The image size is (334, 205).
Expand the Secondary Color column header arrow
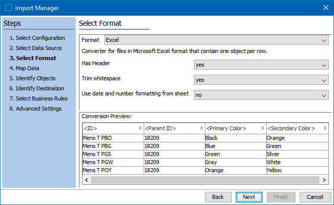coord(325,128)
